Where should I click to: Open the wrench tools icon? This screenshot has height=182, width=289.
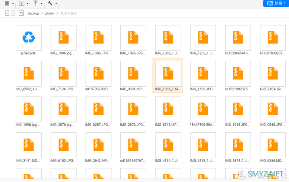(x=50, y=3)
